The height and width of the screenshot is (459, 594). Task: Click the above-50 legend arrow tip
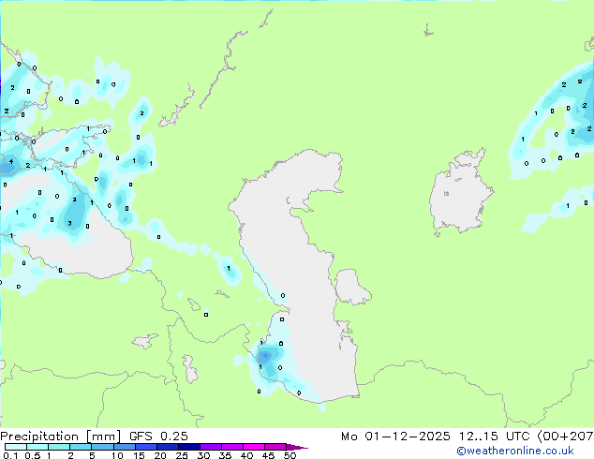297,447
